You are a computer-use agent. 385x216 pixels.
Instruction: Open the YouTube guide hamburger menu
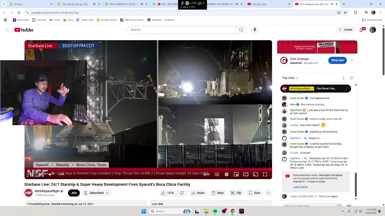coord(7,30)
